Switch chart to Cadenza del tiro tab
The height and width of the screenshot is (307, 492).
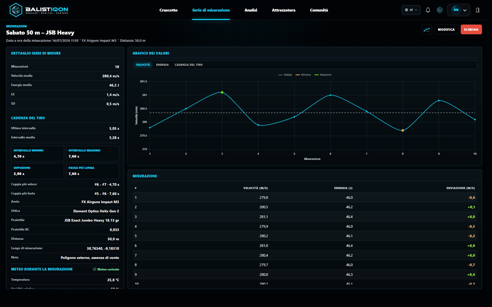pyautogui.click(x=189, y=65)
